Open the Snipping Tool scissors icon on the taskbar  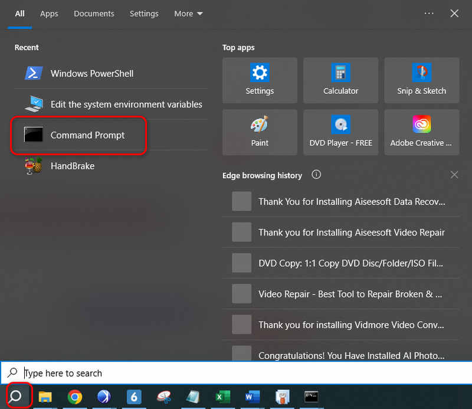coord(164,397)
